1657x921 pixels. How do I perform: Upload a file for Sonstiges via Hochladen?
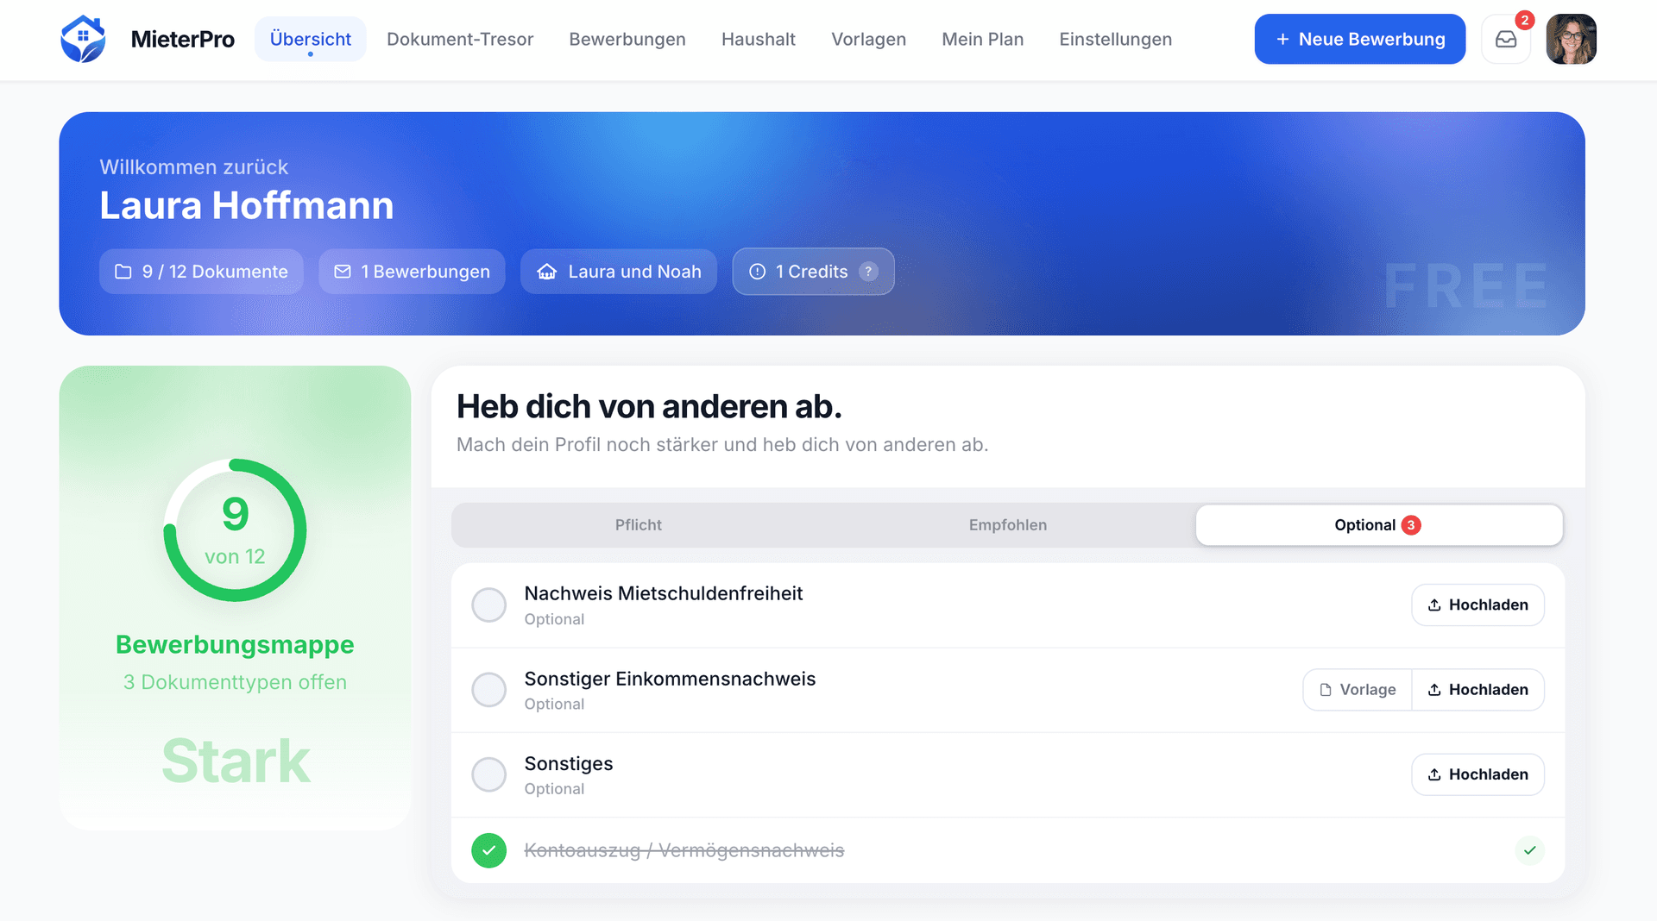click(x=1477, y=774)
